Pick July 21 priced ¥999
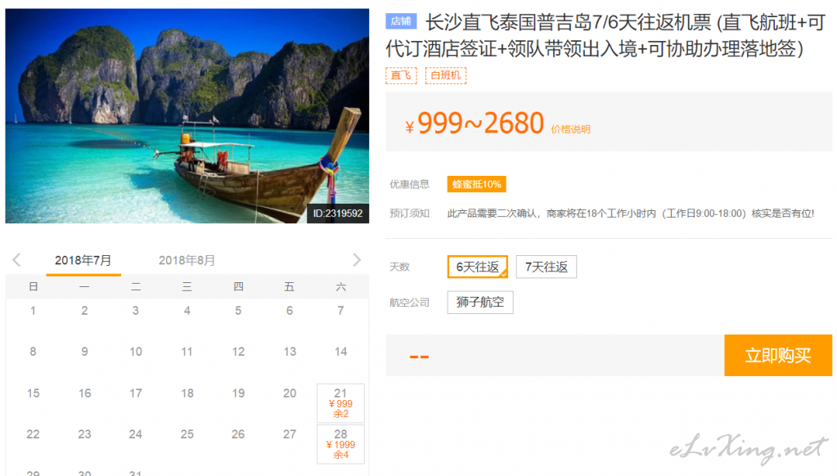Viewport: 837px width, 476px height. tap(340, 403)
